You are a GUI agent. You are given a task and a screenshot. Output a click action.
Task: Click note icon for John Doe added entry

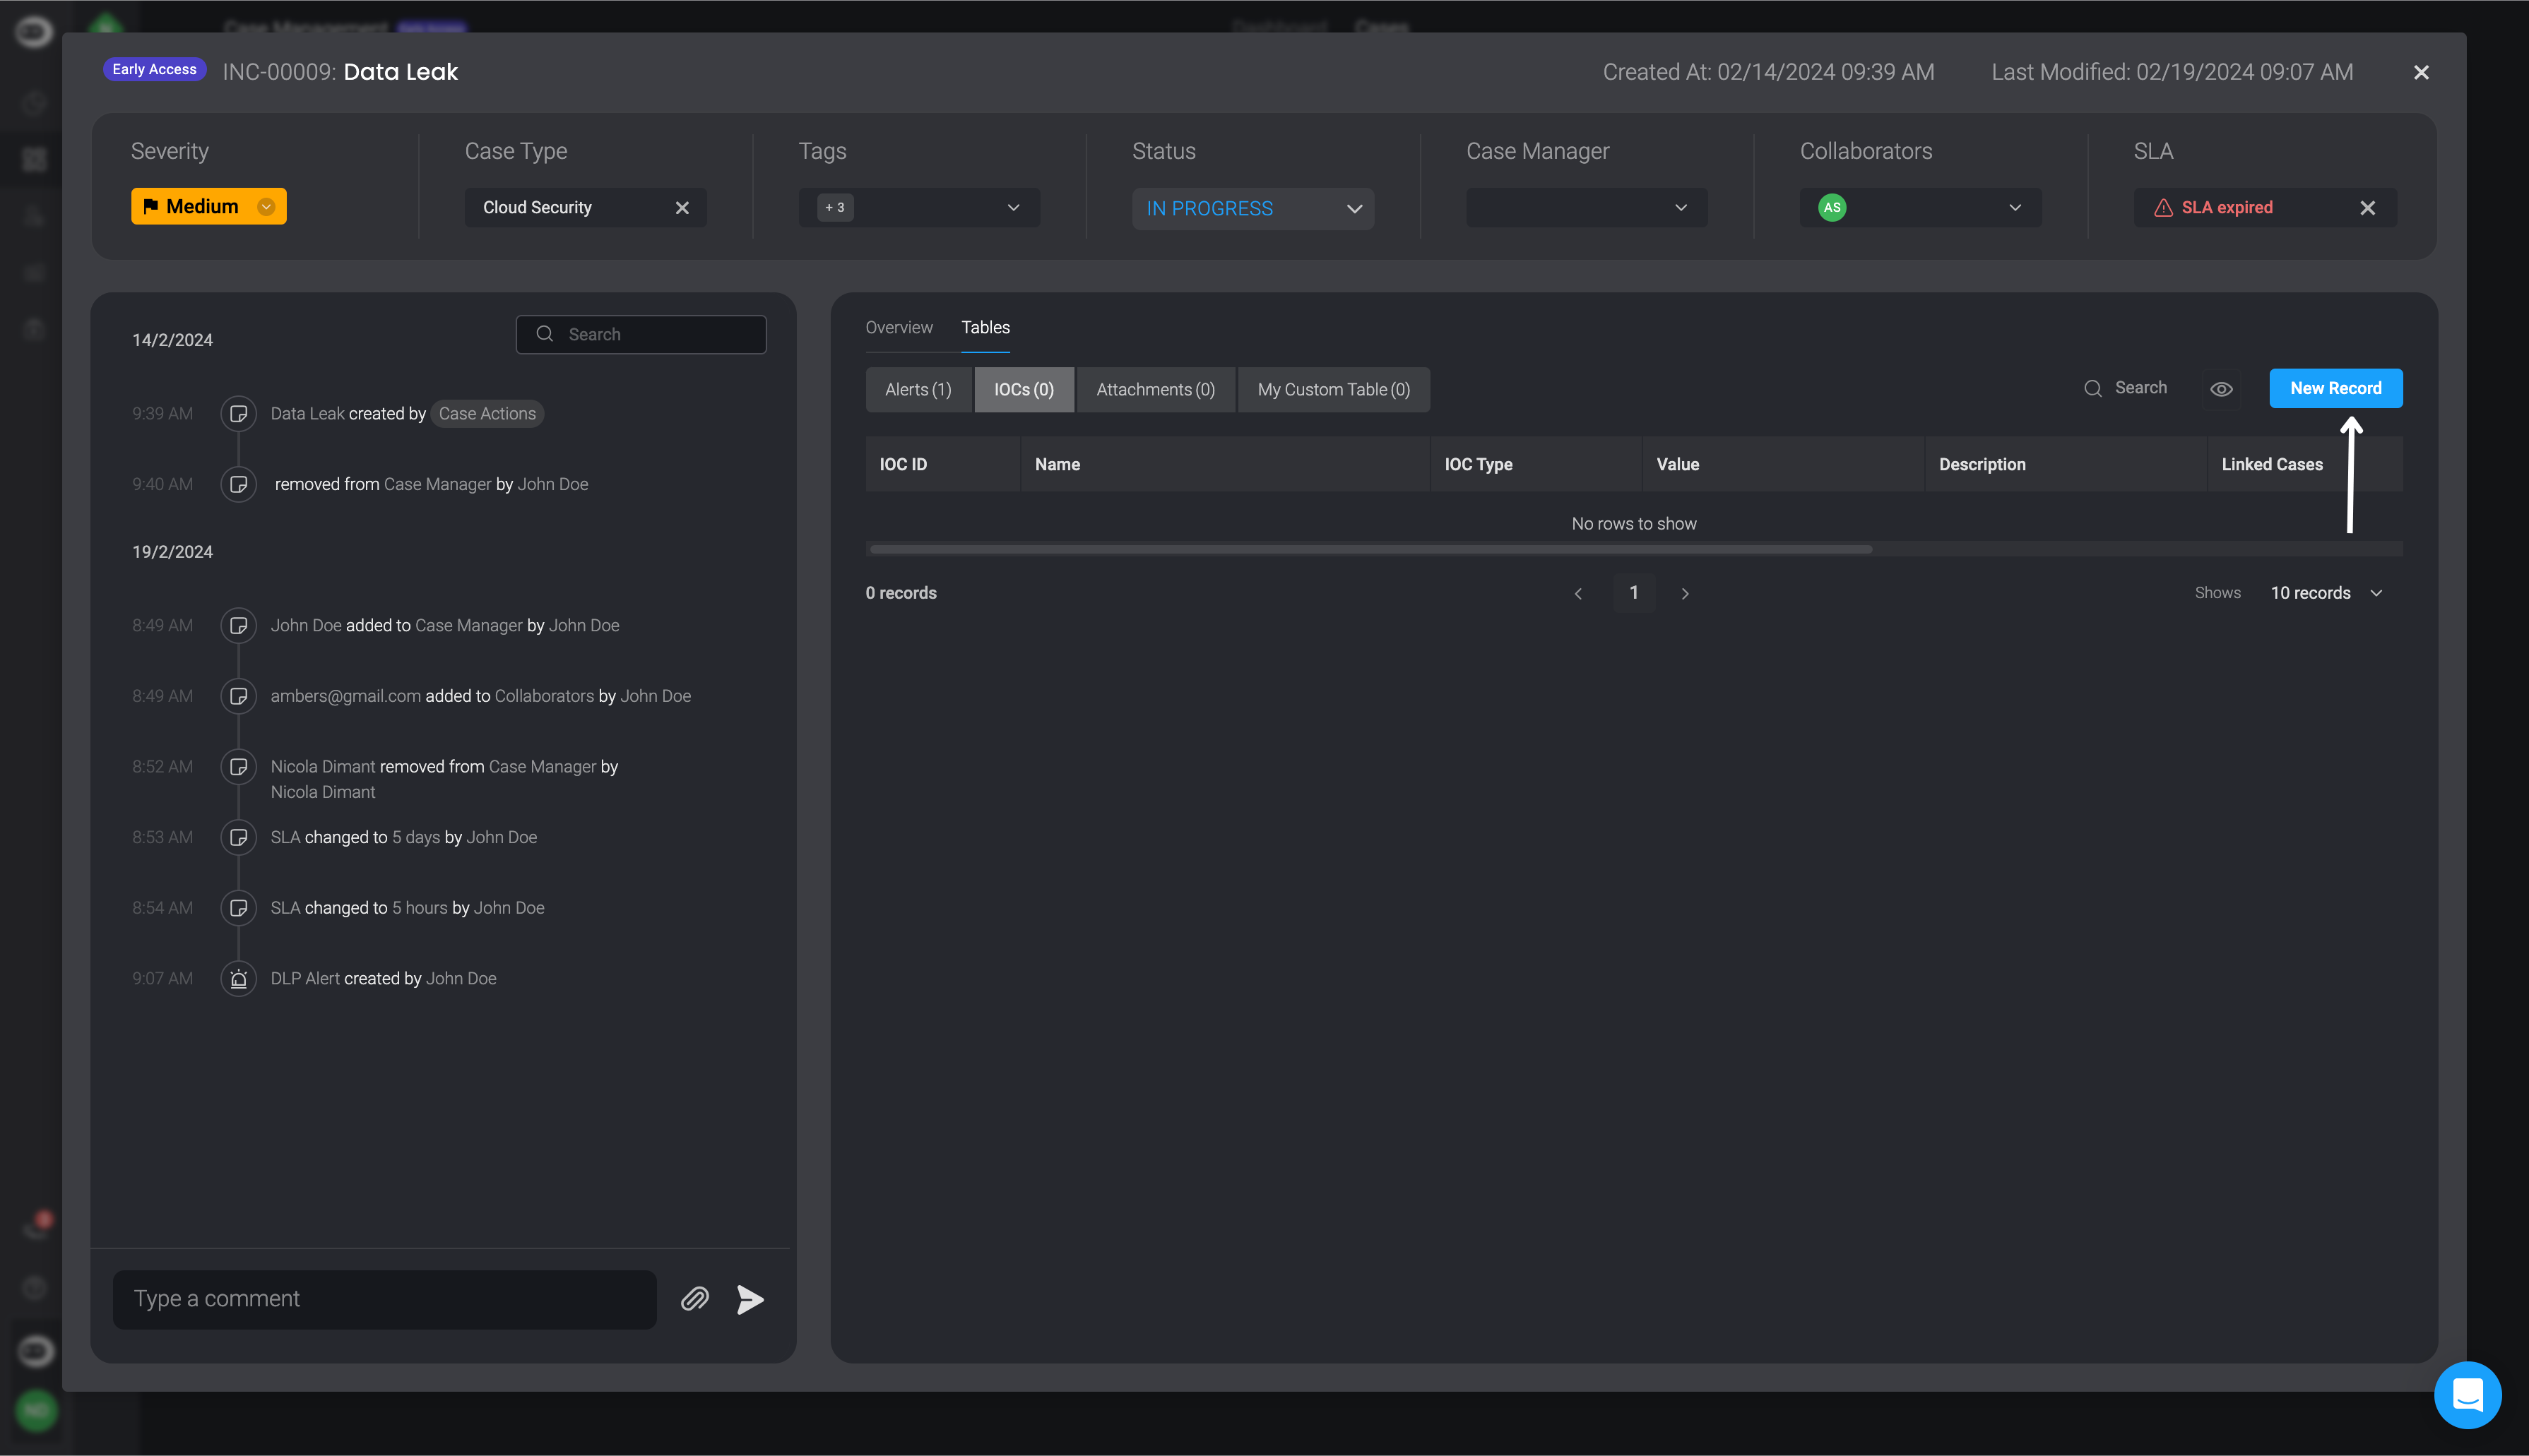coord(238,625)
